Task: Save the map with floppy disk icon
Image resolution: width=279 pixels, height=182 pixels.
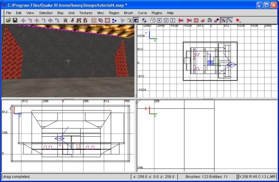Action: coord(15,20)
